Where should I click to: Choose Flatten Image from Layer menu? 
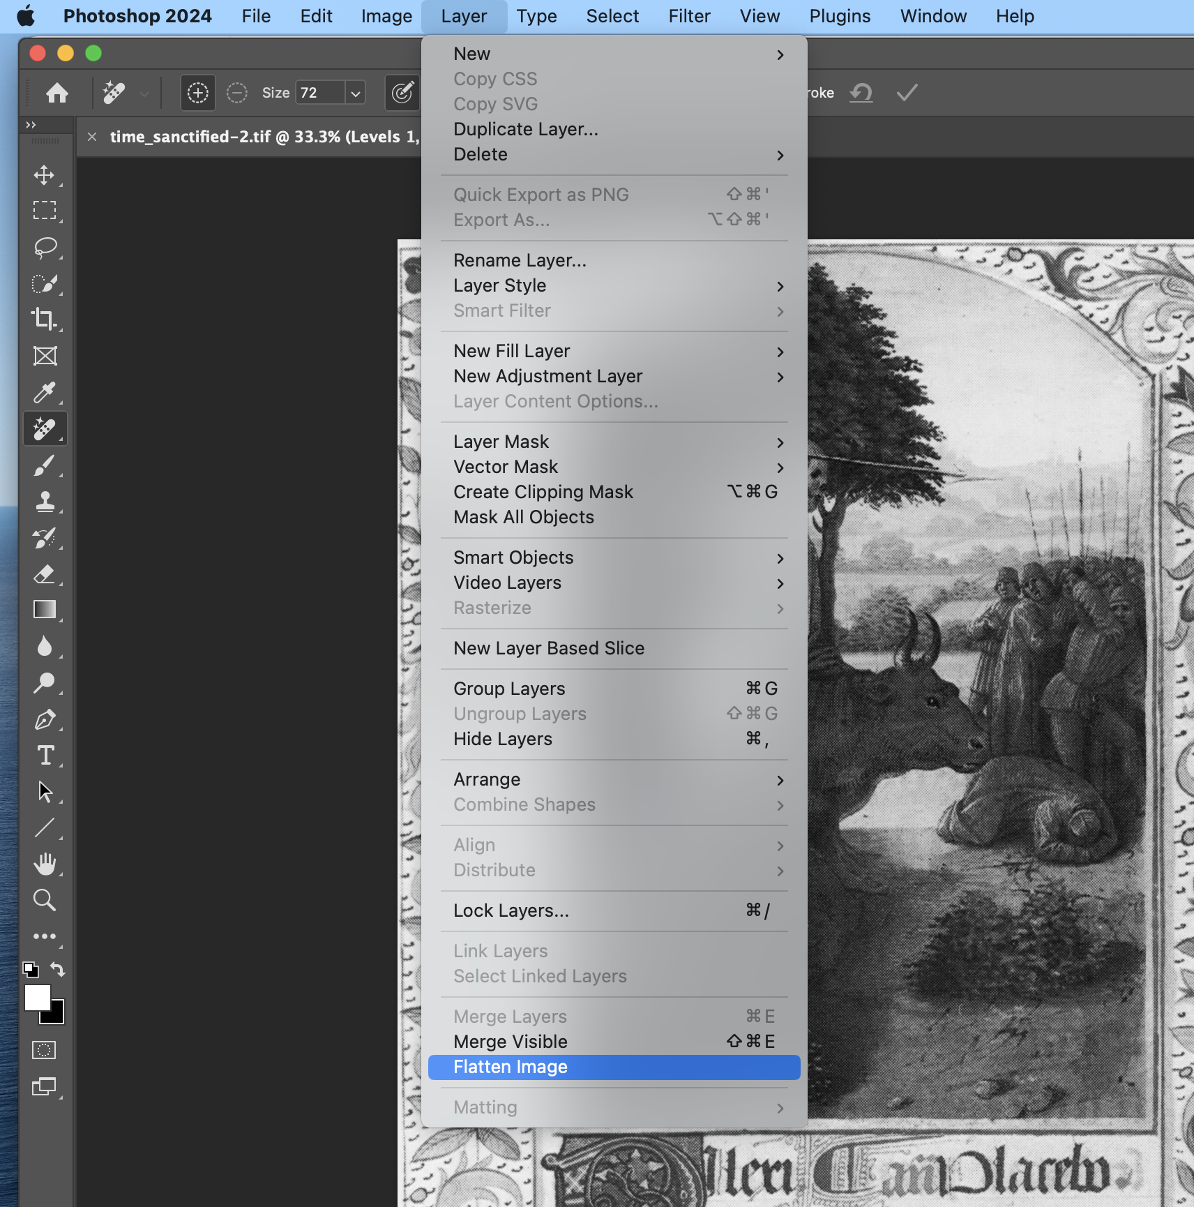[x=614, y=1067]
